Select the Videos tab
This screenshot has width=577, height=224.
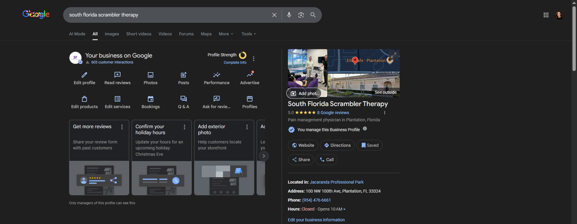click(x=165, y=34)
